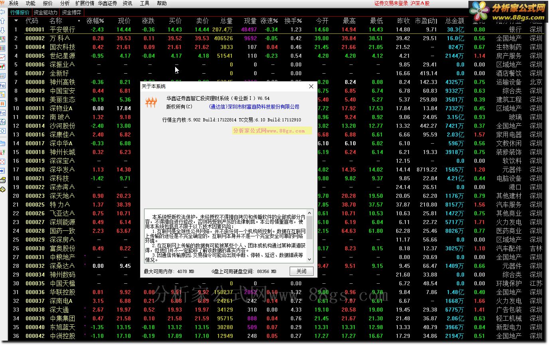Open the 资讯 menu
Image resolution: width=549 pixels, height=345 pixels.
pos(127,3)
